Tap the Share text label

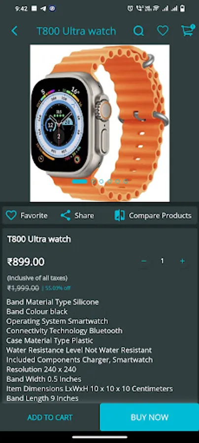(84, 216)
